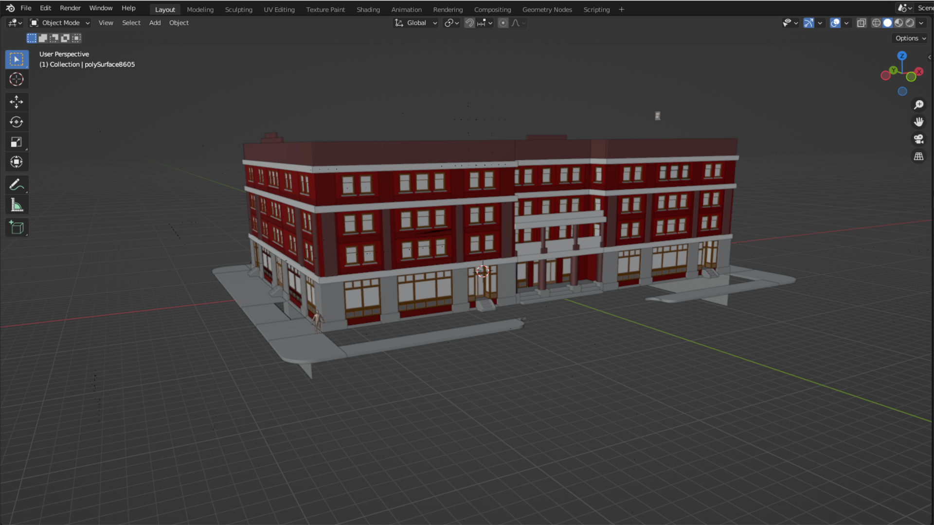Click the zoom magnifier viewport icon
Image resolution: width=934 pixels, height=525 pixels.
pyautogui.click(x=918, y=105)
